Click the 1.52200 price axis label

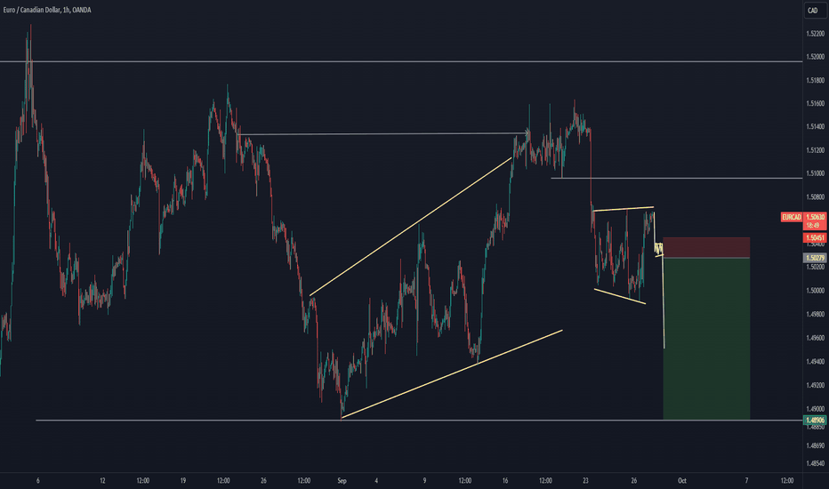click(816, 34)
